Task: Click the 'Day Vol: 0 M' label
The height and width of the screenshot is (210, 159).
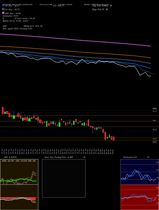Action: point(100,9)
